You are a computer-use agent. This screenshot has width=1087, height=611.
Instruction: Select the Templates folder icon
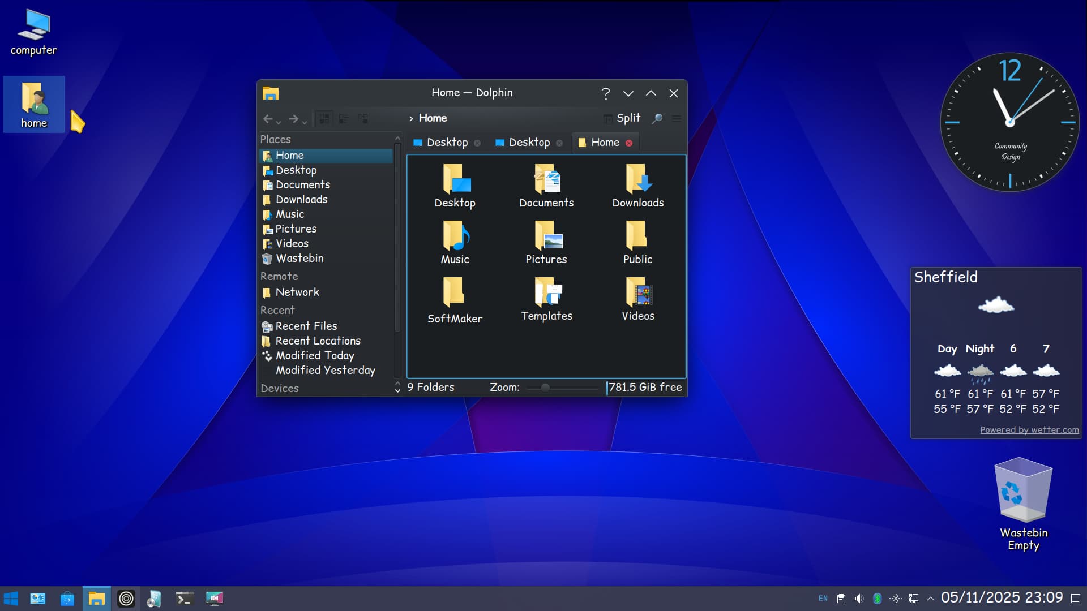point(546,292)
